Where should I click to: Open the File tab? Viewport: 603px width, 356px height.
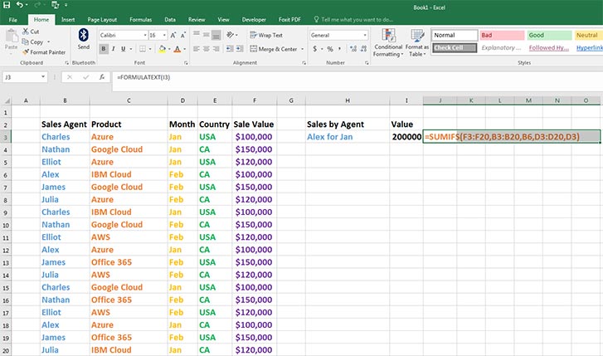click(13, 20)
